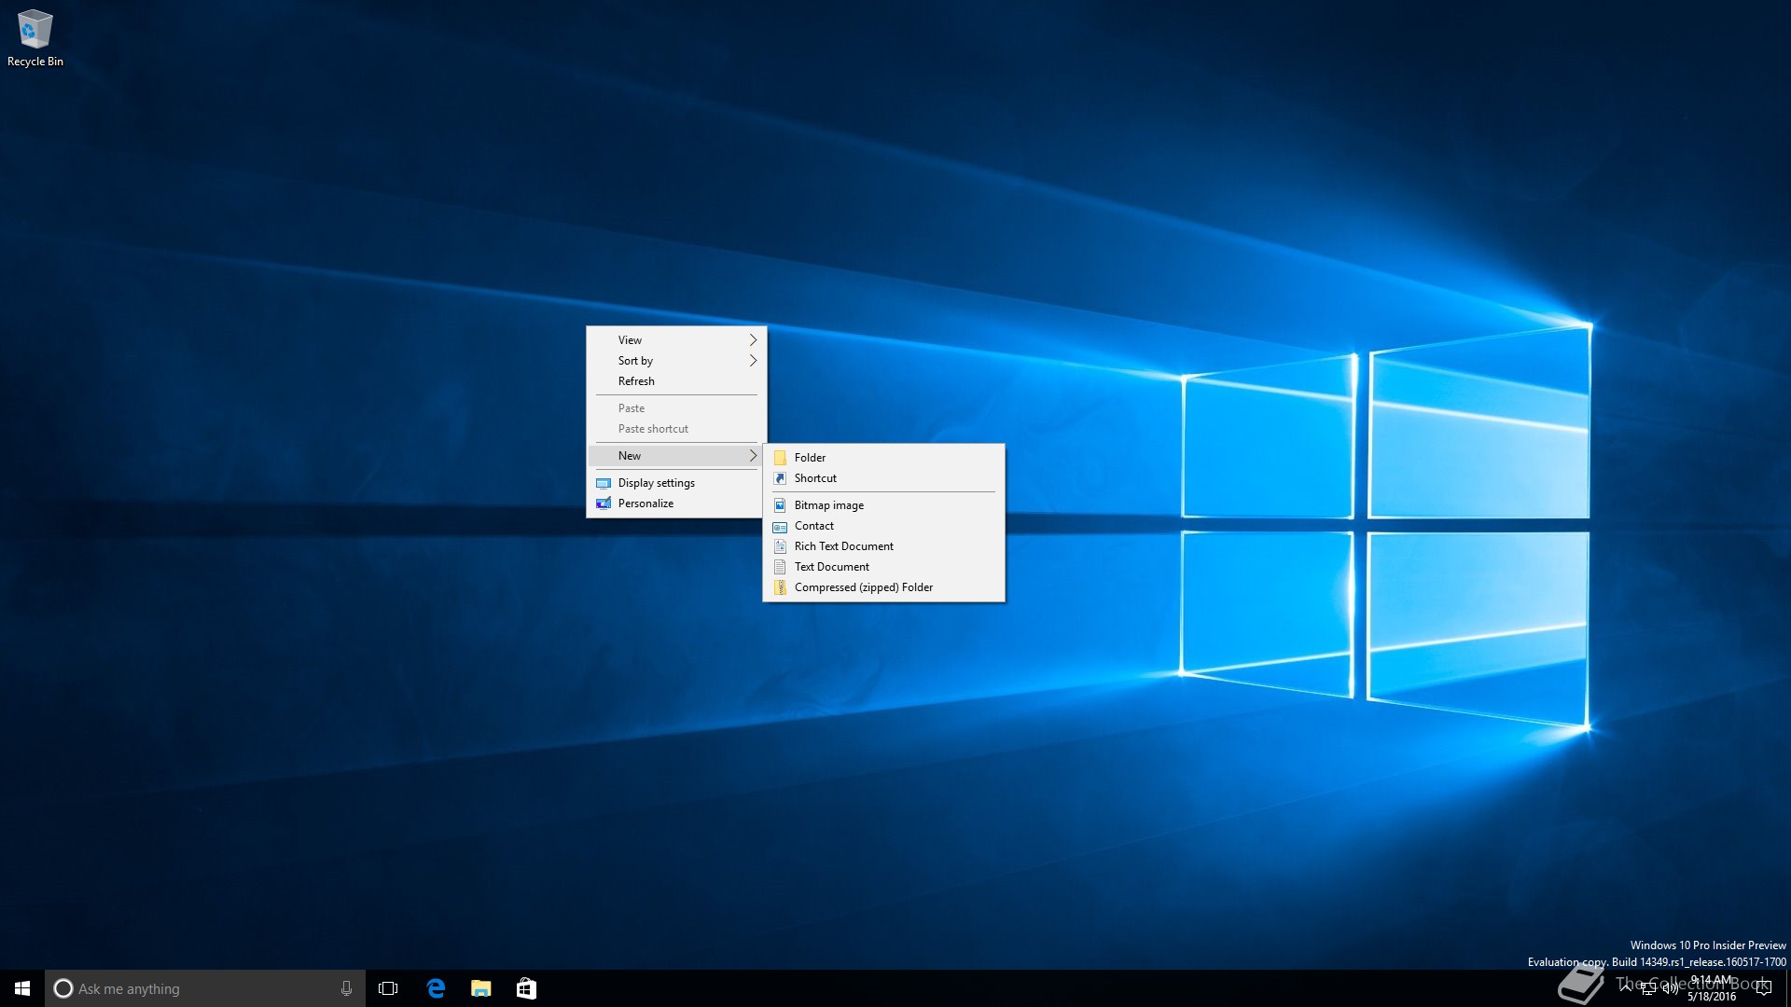The width and height of the screenshot is (1791, 1007).
Task: Select the New menu entry
Action: pyautogui.click(x=676, y=456)
